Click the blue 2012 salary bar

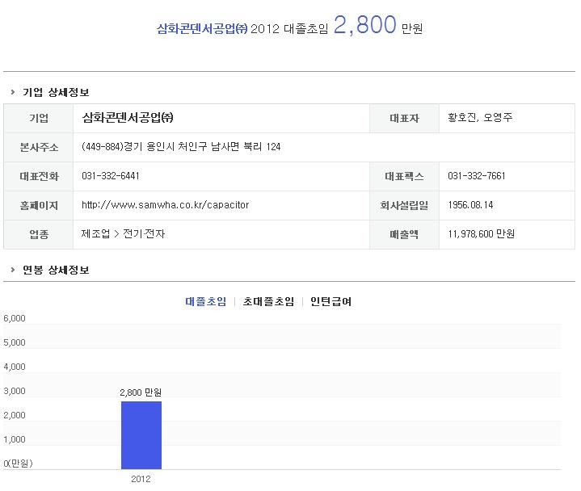tap(141, 435)
